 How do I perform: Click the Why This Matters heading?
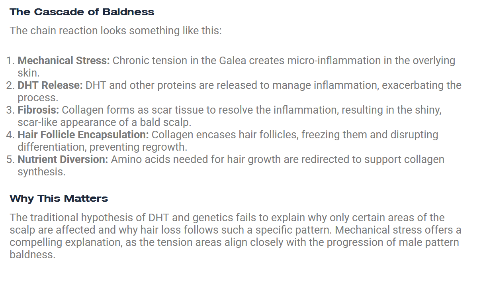[x=59, y=199]
